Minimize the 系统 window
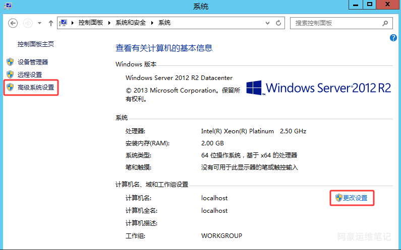This screenshot has width=401, height=250. coord(356,5)
